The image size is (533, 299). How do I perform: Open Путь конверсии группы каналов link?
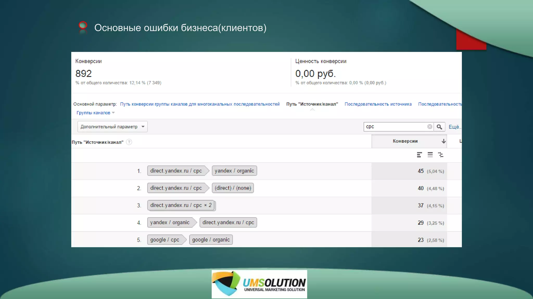pos(200,104)
